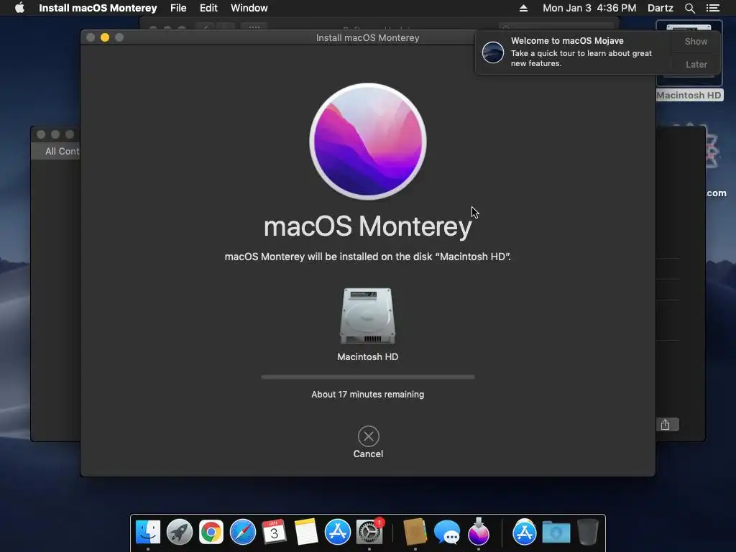Dismiss the Mojave notification with Later

696,64
